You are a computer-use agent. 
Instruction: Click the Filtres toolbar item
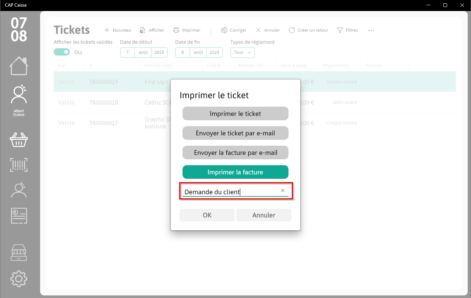click(x=347, y=30)
